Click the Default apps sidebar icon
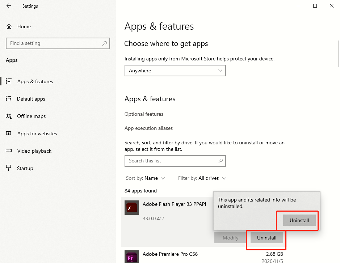The image size is (340, 263). click(8, 98)
